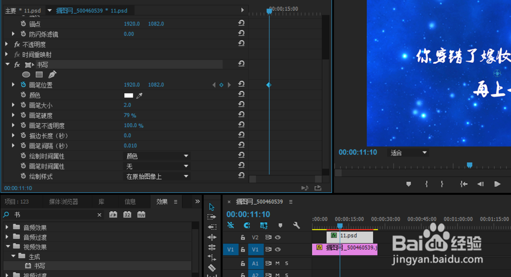This screenshot has height=277, width=511.
Task: Open the 效果 panel menu
Action: (x=176, y=202)
